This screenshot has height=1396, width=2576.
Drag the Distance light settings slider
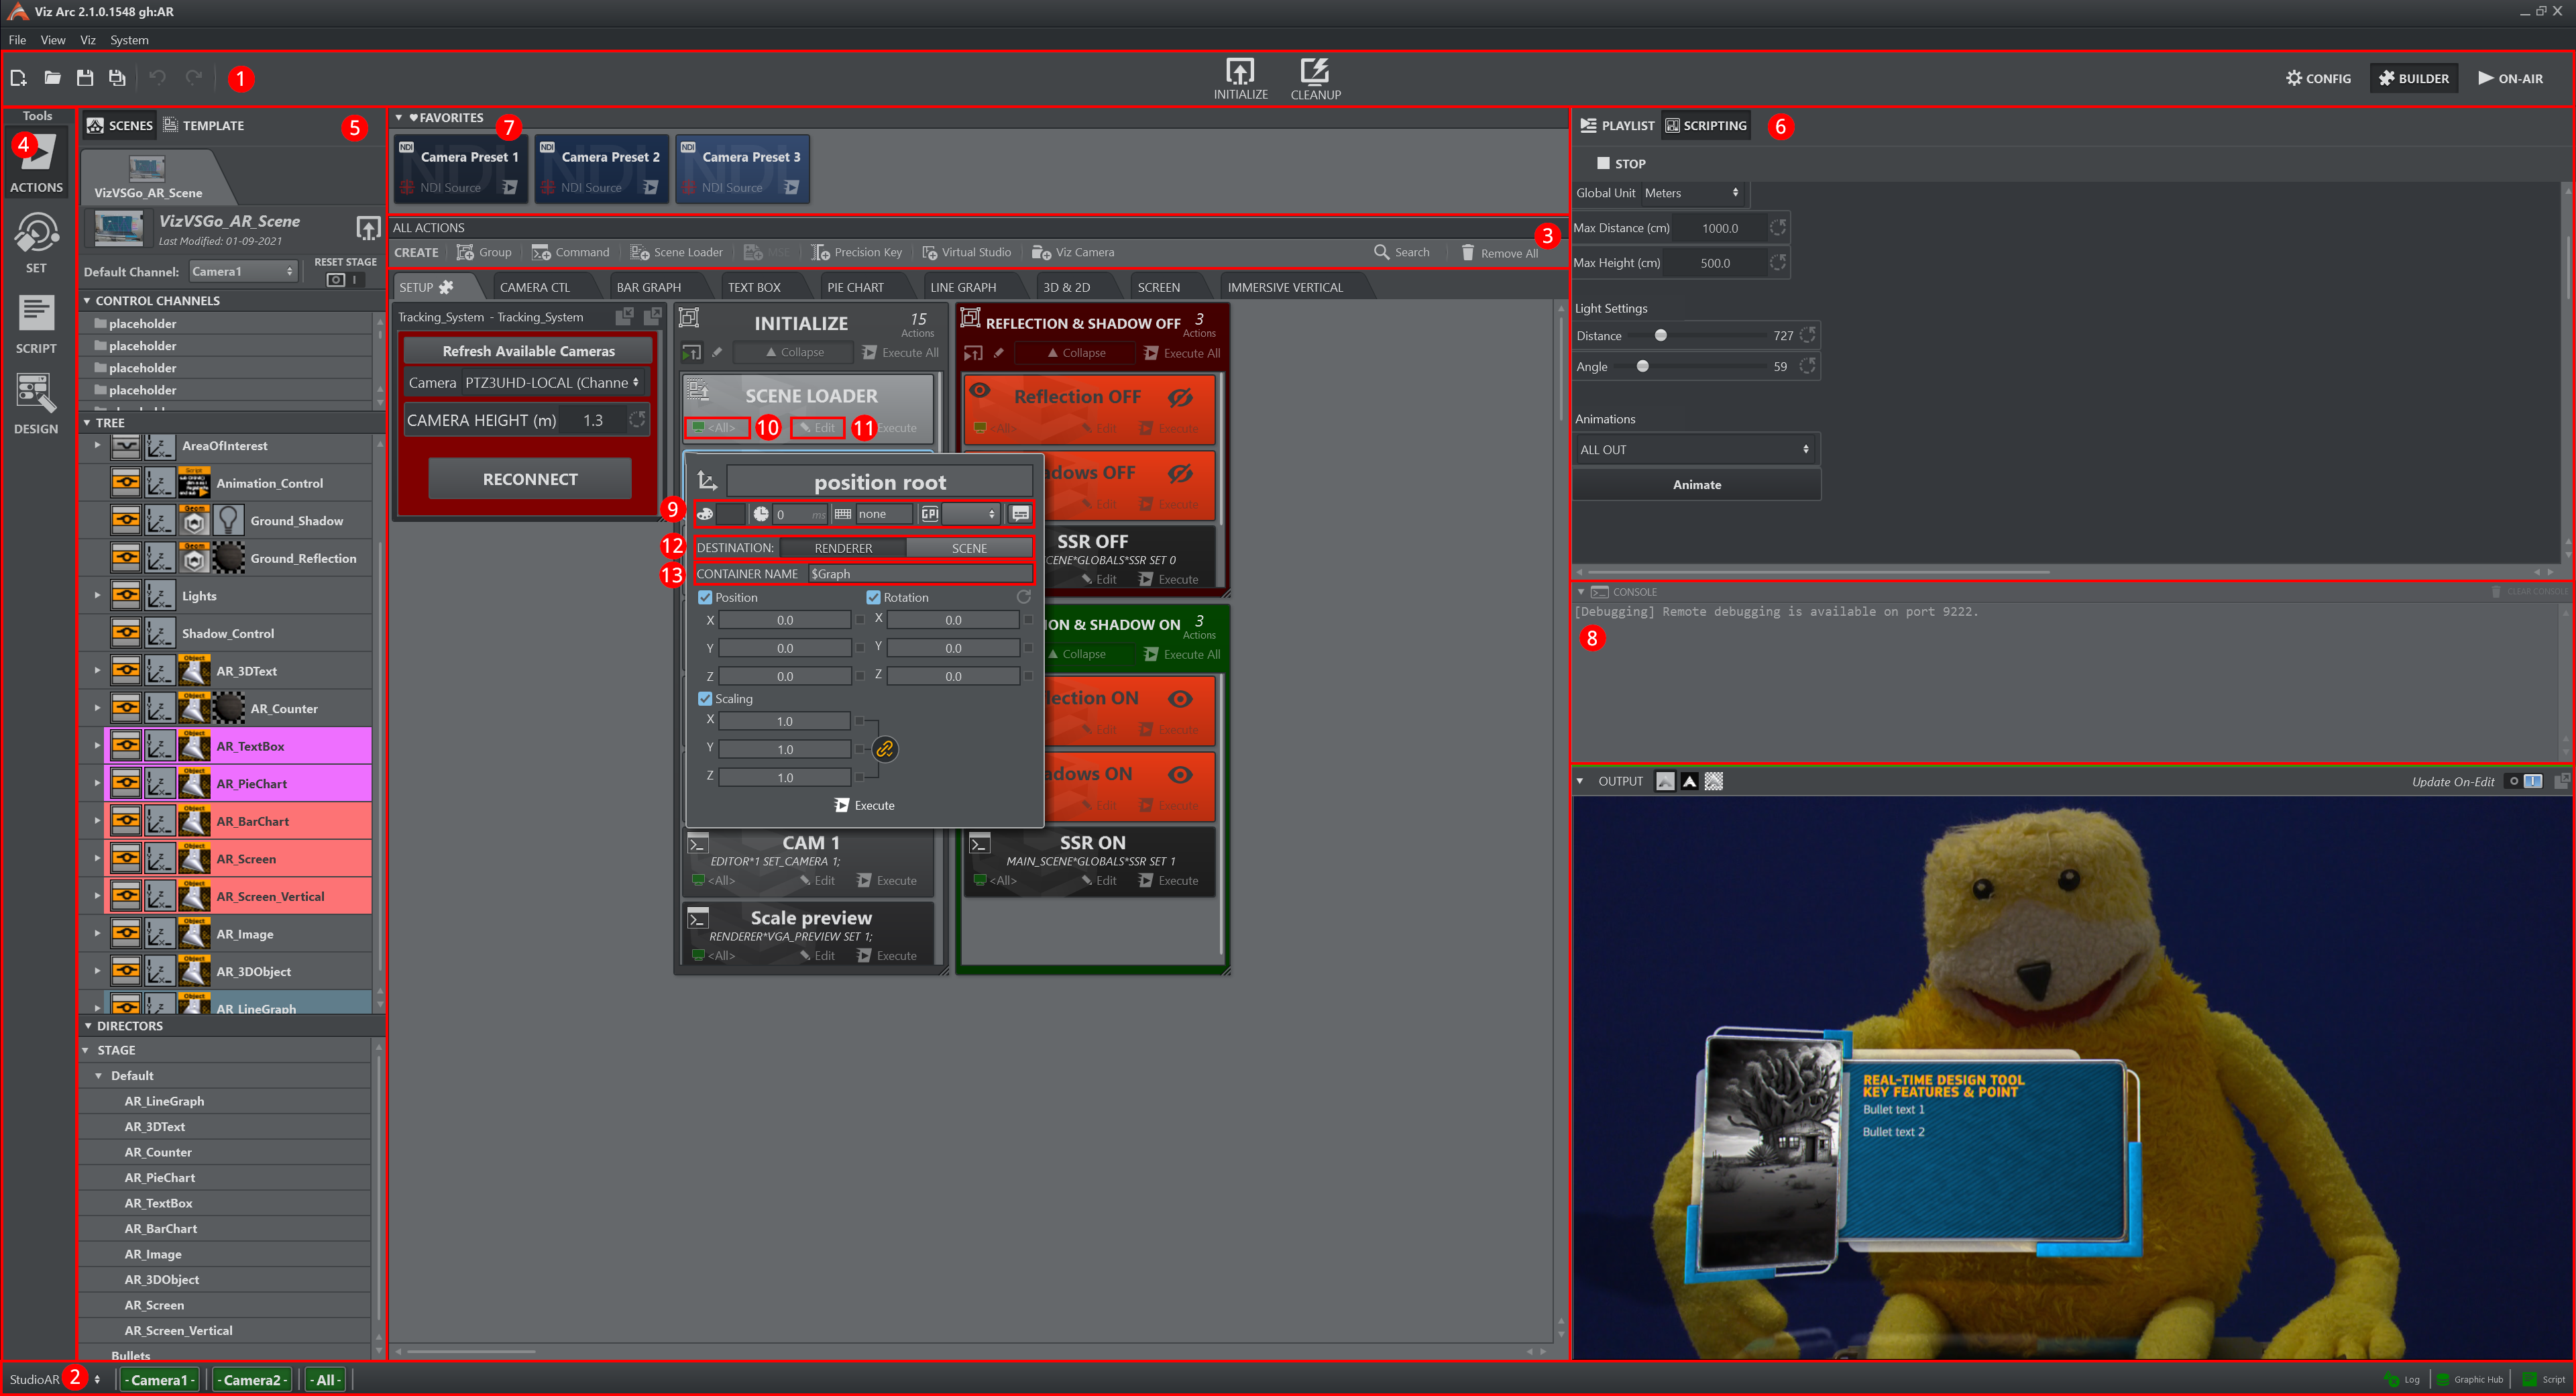[1657, 335]
